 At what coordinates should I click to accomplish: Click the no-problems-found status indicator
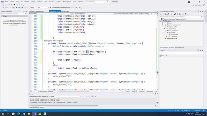point(46,91)
